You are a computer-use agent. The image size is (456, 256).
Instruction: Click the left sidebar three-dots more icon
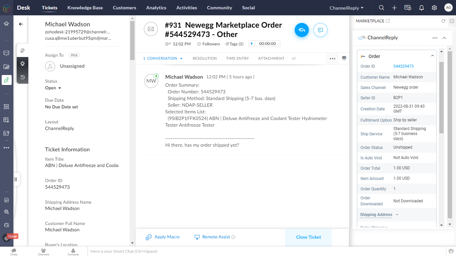pos(6,147)
